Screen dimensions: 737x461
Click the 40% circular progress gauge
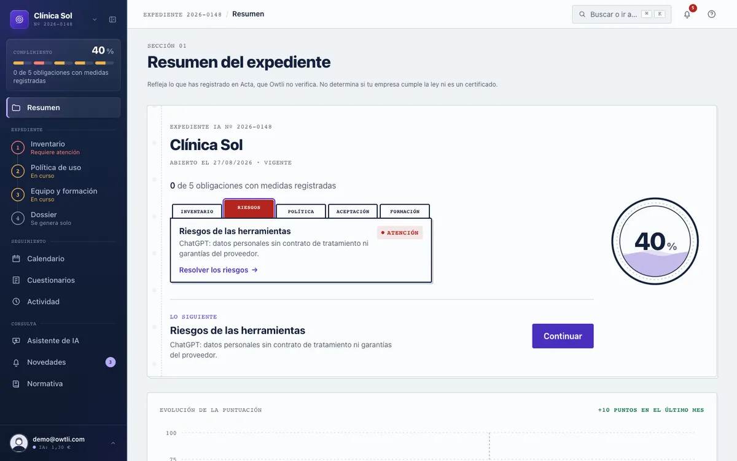click(655, 242)
